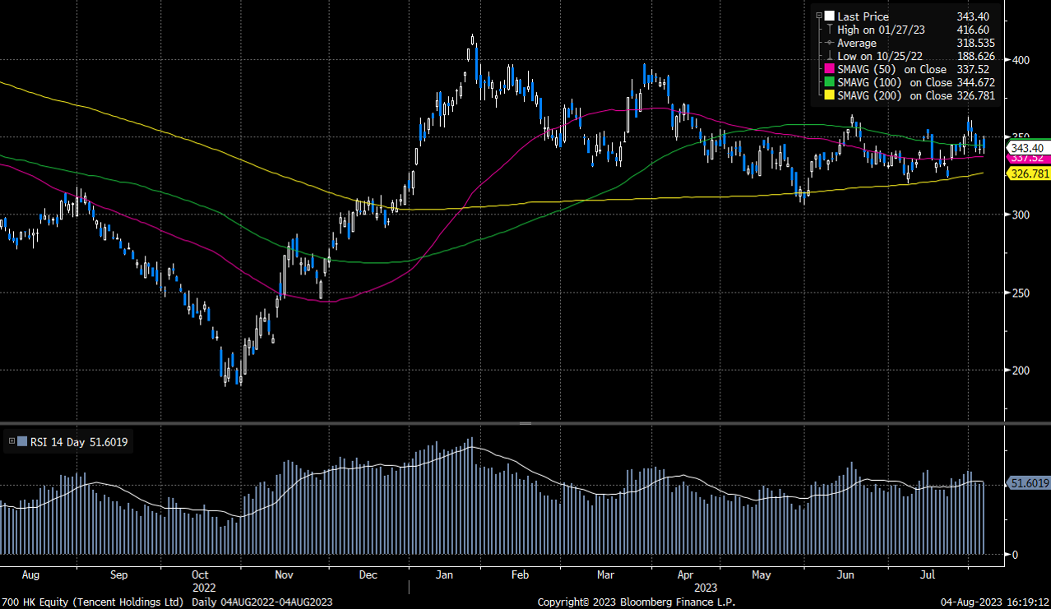Screen dimensions: 1051x609
Task: Collapse the main chart legend panel
Action: (817, 16)
